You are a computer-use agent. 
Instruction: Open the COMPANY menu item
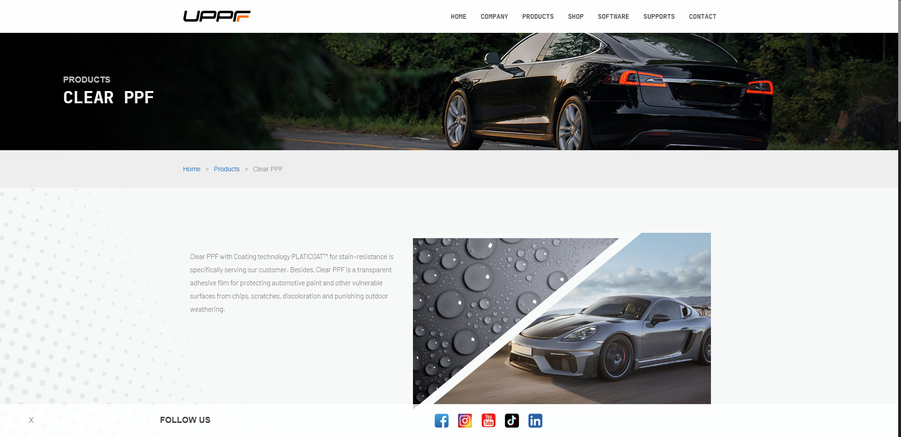coord(494,16)
